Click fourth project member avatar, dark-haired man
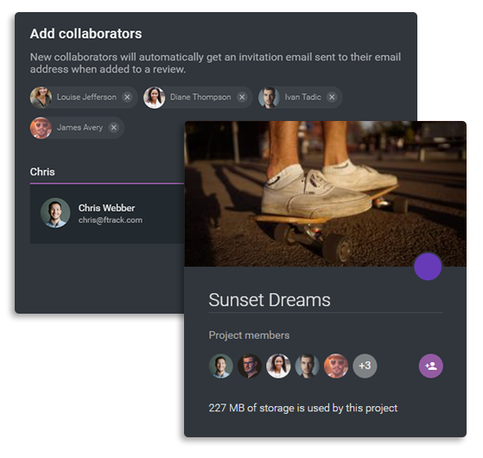The height and width of the screenshot is (458, 483). coord(307,366)
